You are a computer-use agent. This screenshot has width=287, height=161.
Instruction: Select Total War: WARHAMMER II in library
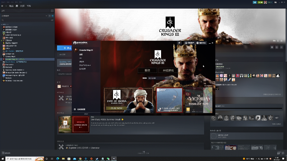click(x=15, y=70)
